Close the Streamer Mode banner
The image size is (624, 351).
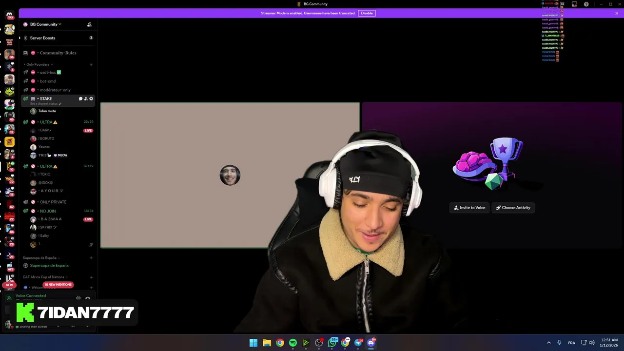tap(617, 13)
